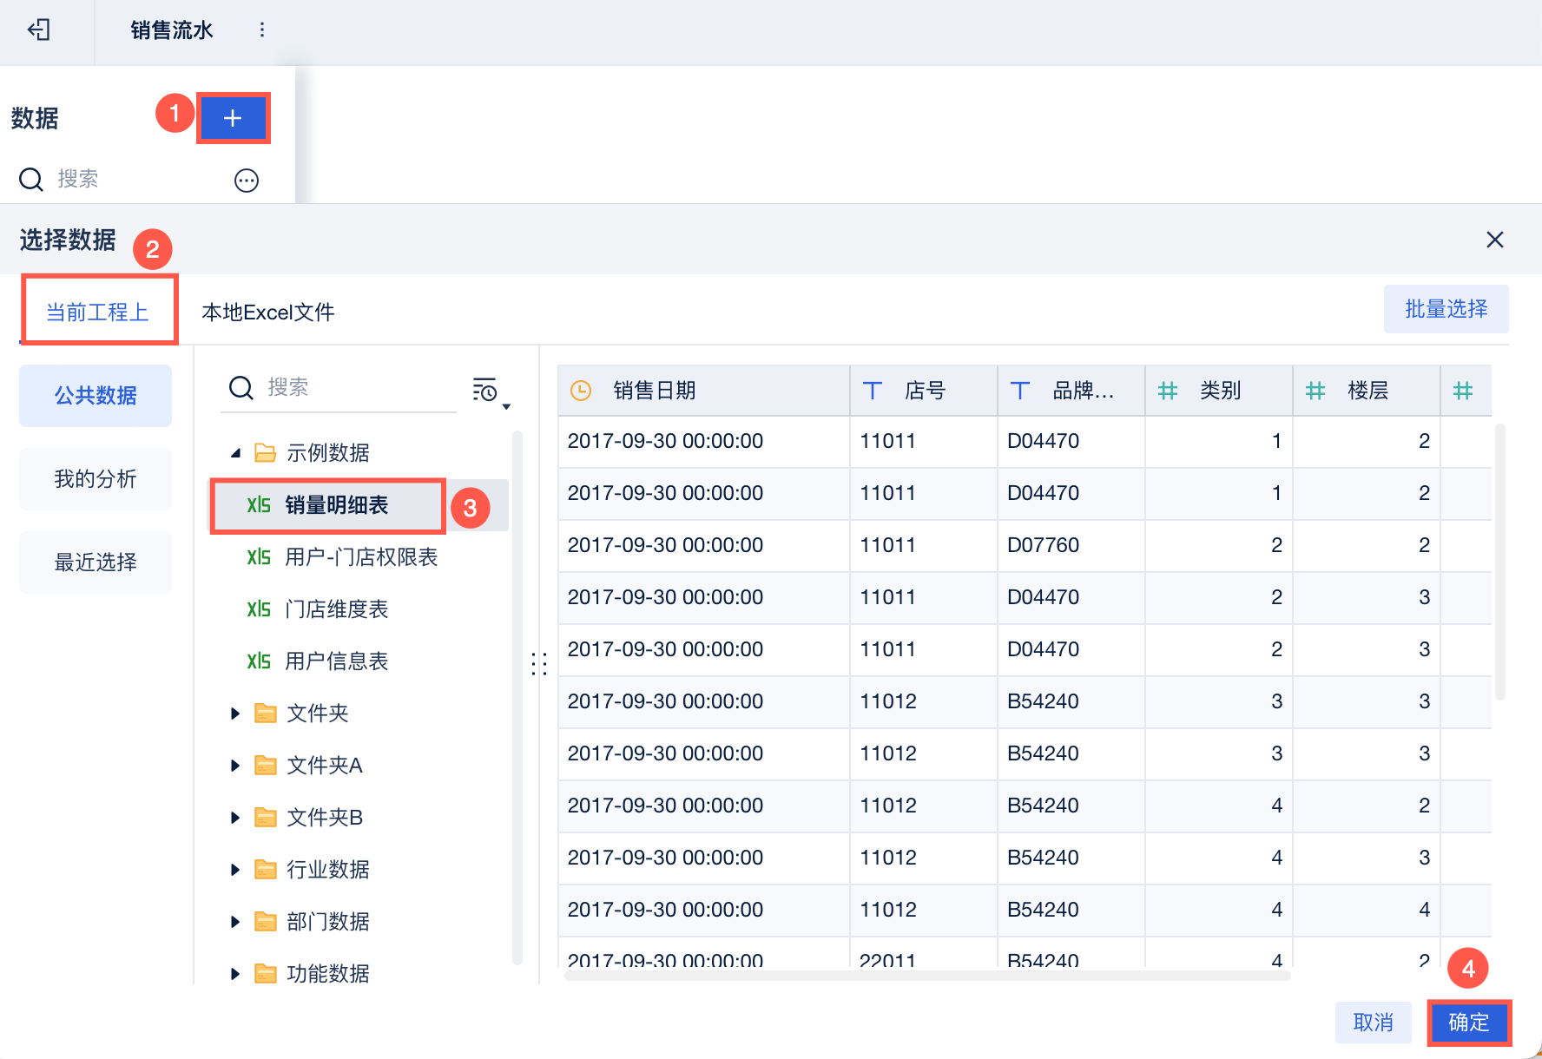This screenshot has height=1059, width=1542.
Task: Click the search magnifier in the table tree
Action: [241, 388]
